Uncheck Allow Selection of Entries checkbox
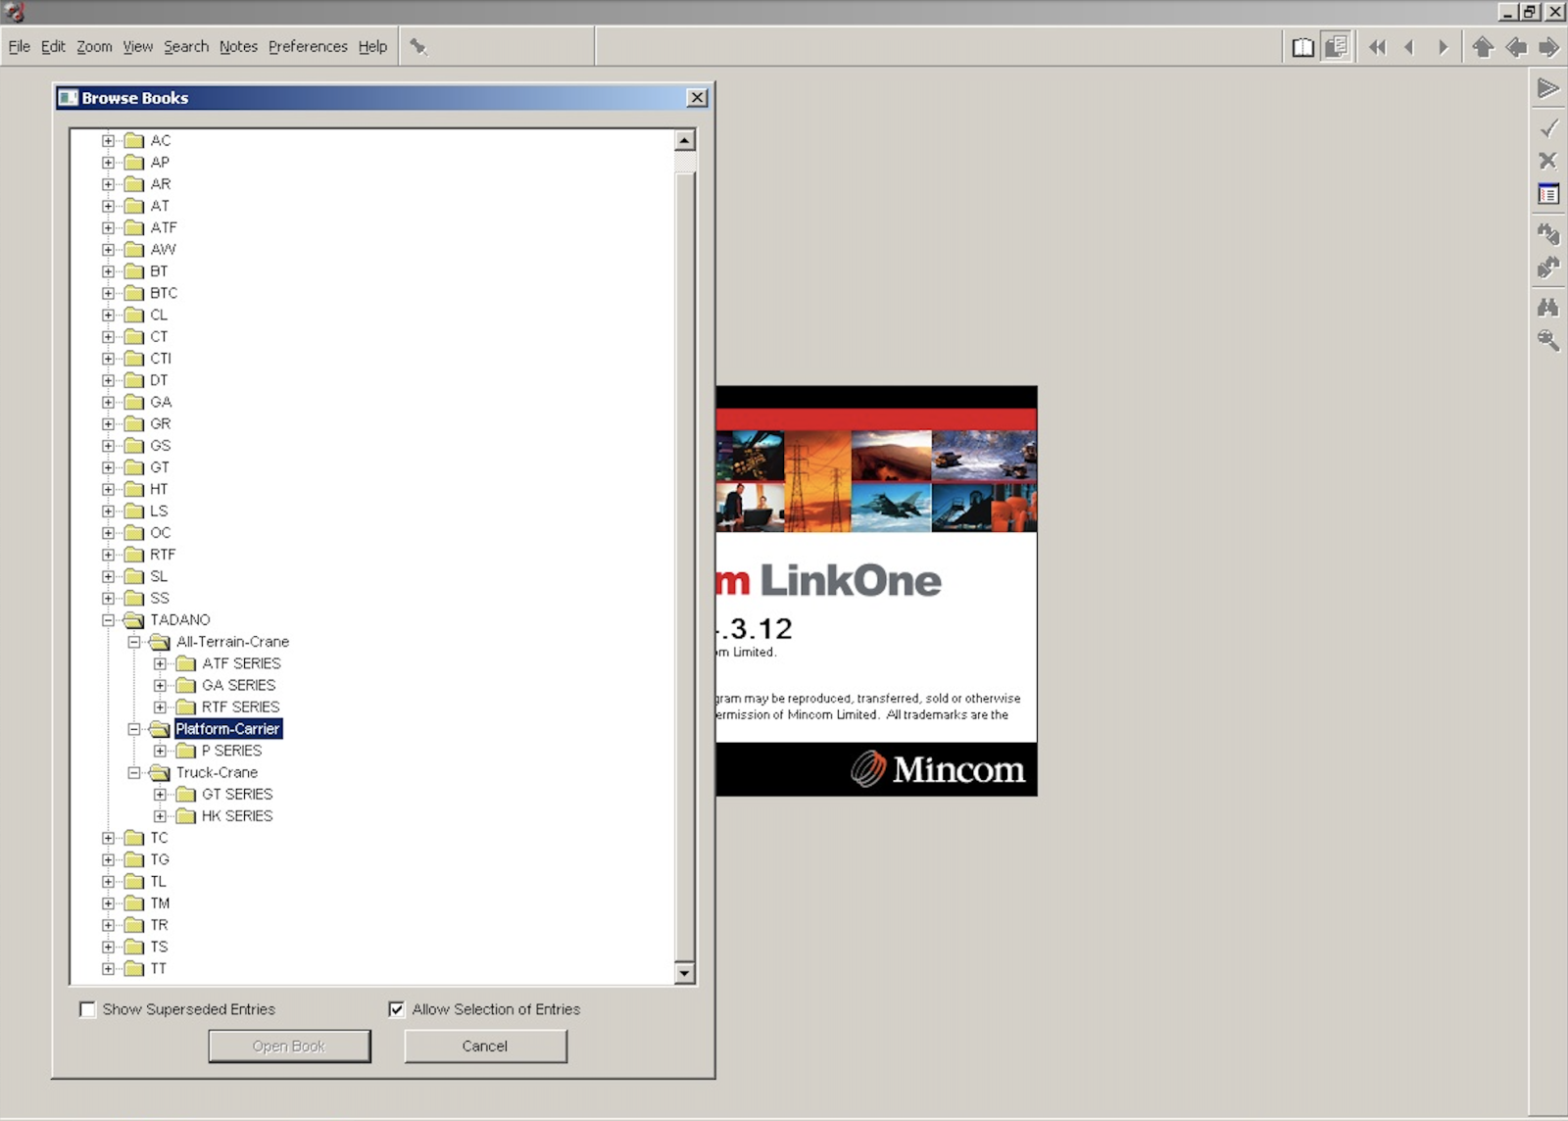This screenshot has width=1568, height=1121. click(396, 1009)
